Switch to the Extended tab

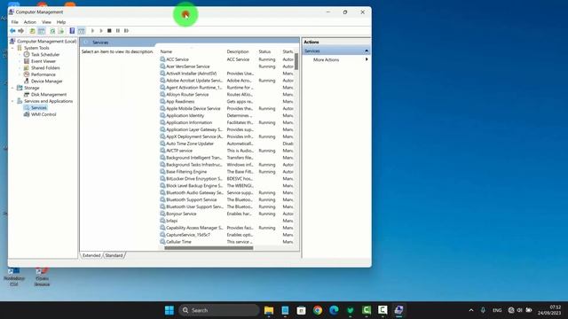point(91,255)
